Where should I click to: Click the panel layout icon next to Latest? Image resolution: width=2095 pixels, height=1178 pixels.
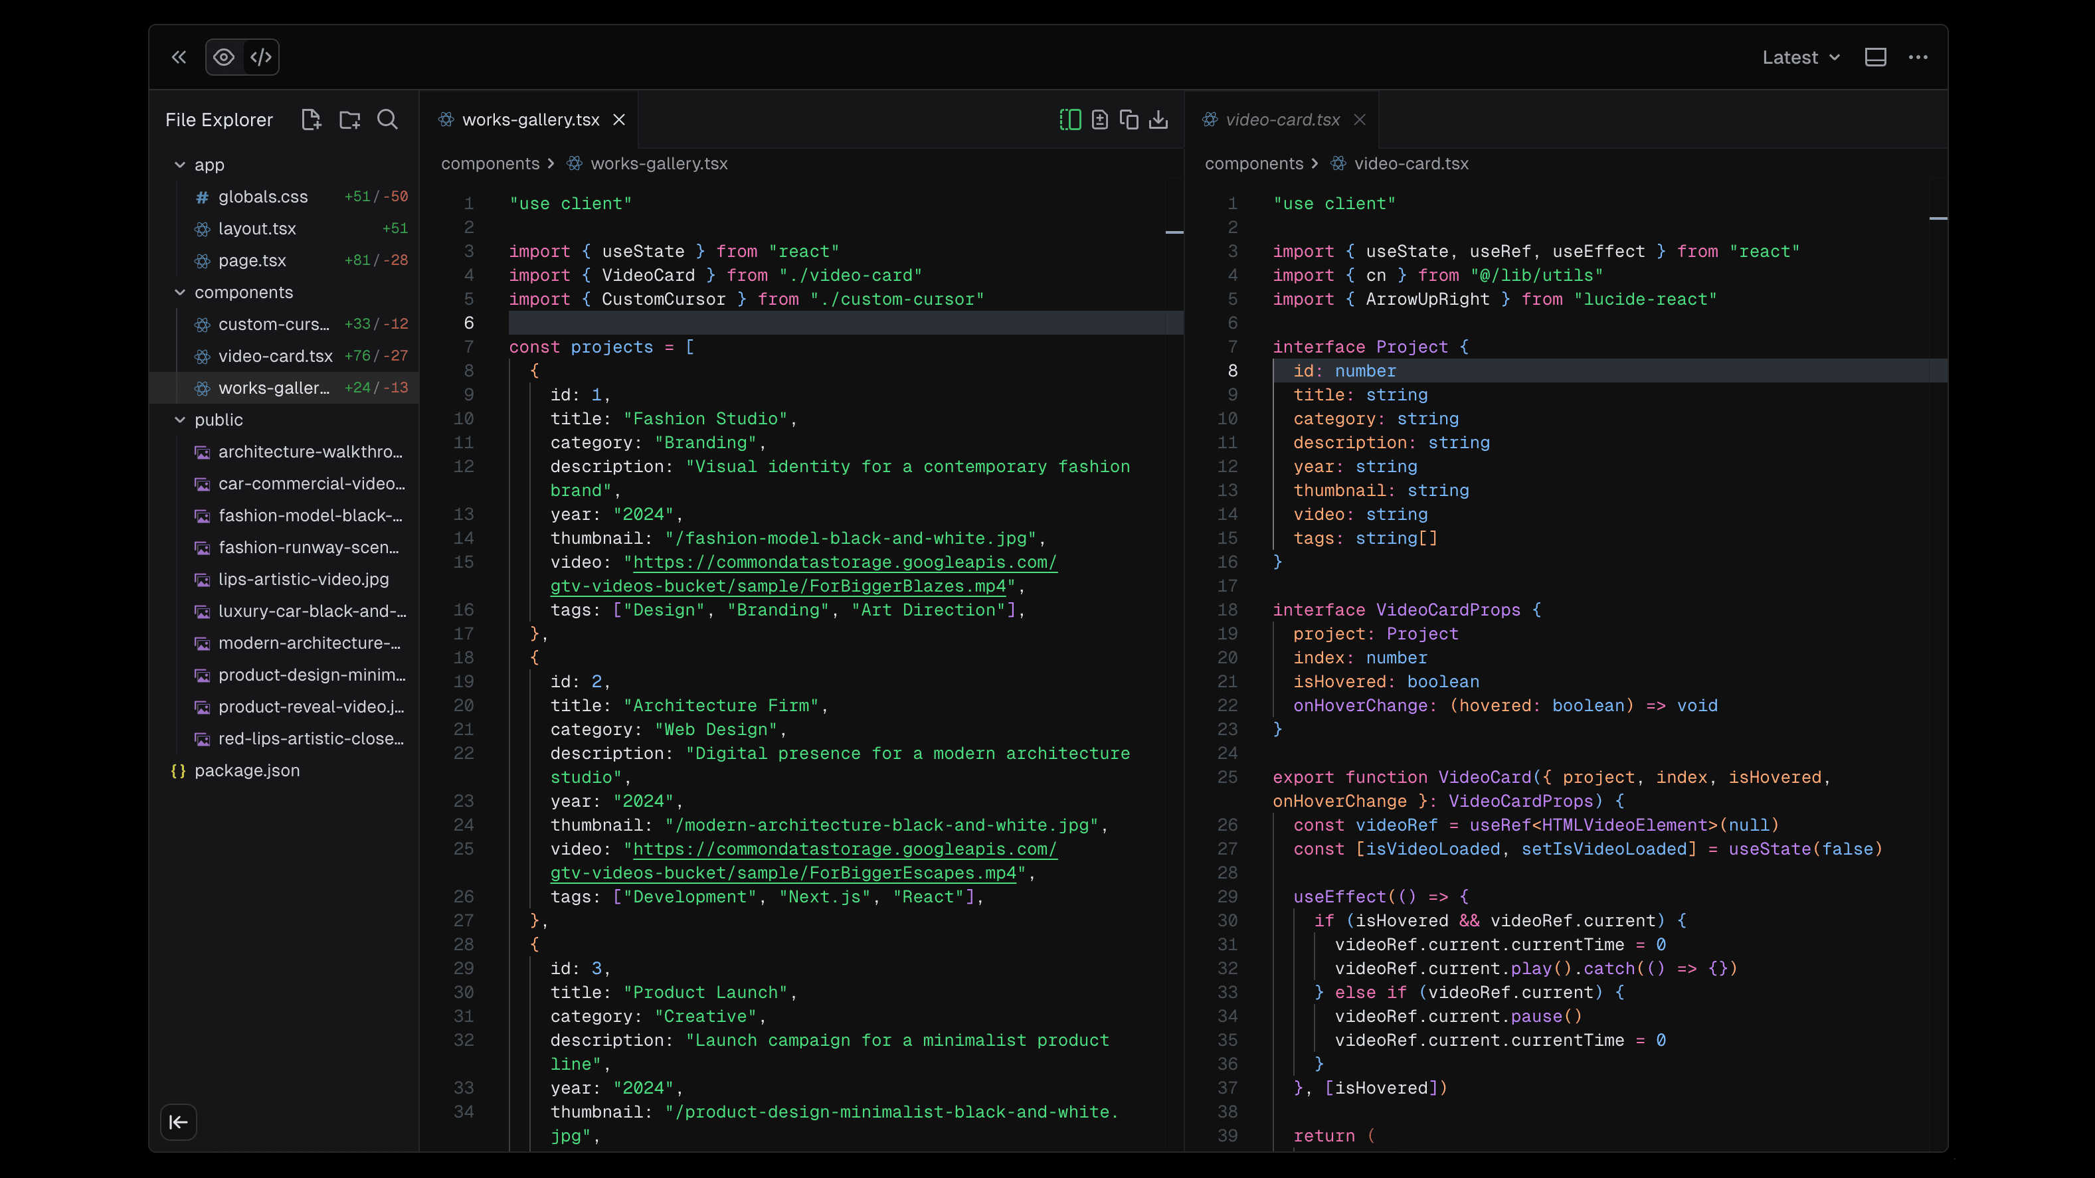pos(1876,57)
